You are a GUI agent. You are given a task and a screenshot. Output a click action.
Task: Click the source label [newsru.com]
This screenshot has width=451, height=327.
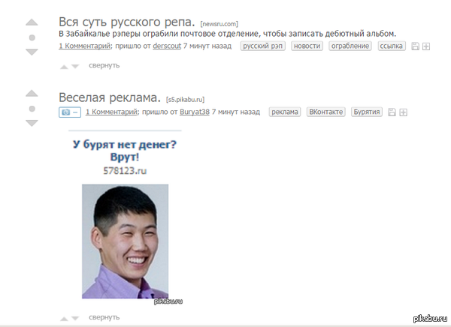pyautogui.click(x=219, y=24)
